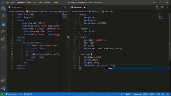Viewport: 171px width, 96px height.
Task: Click Ln 19, Col 31 cursor position
Action: click(x=126, y=94)
